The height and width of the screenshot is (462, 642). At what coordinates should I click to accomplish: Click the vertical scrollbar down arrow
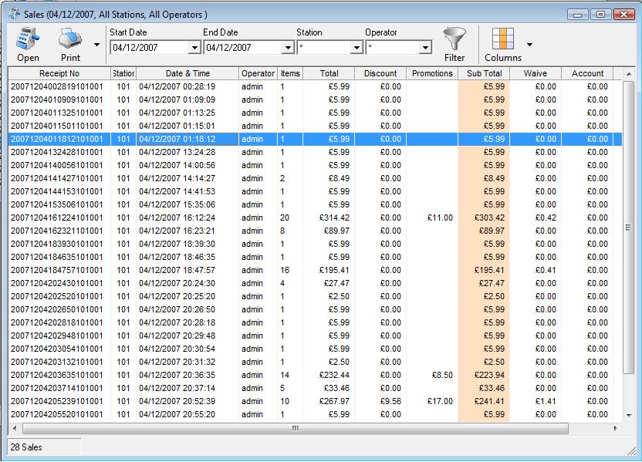(627, 416)
